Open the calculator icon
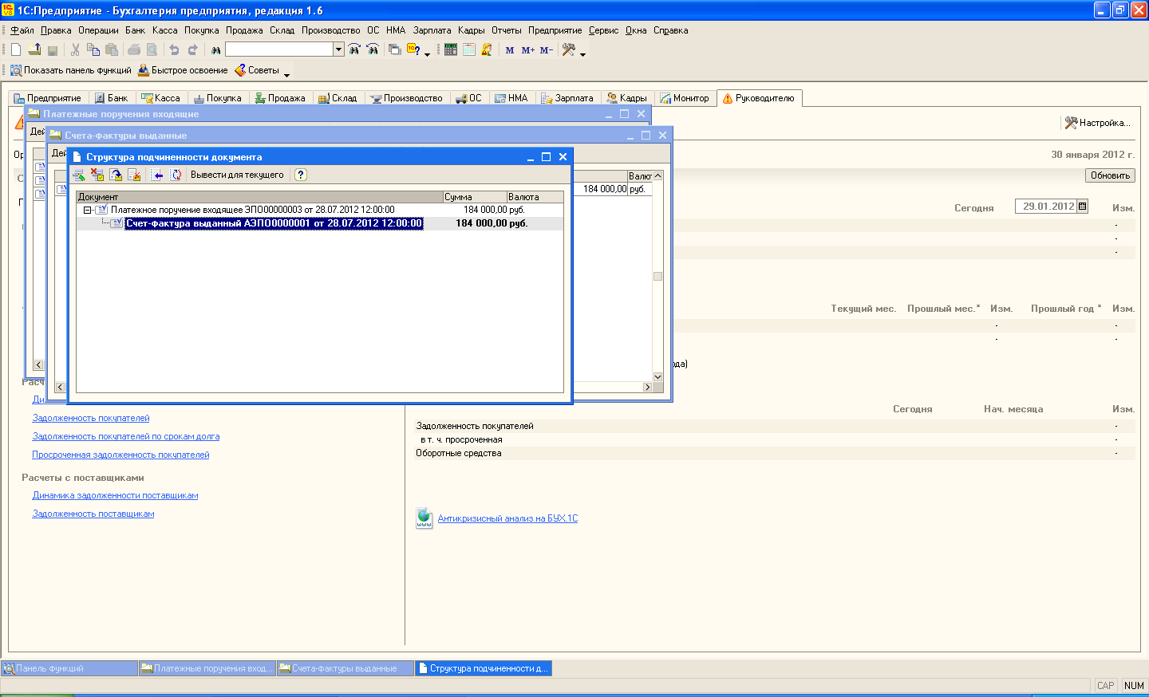 coord(451,49)
